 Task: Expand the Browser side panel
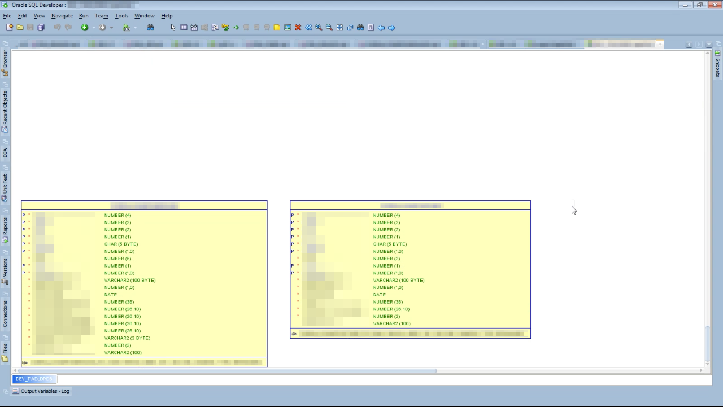5,62
